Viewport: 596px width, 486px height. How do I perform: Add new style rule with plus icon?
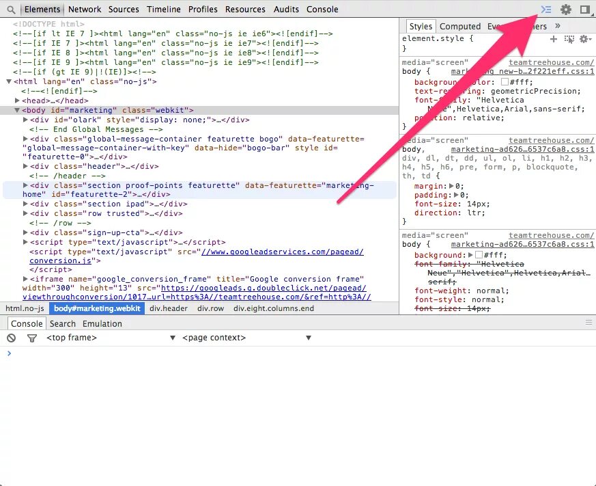pyautogui.click(x=554, y=39)
